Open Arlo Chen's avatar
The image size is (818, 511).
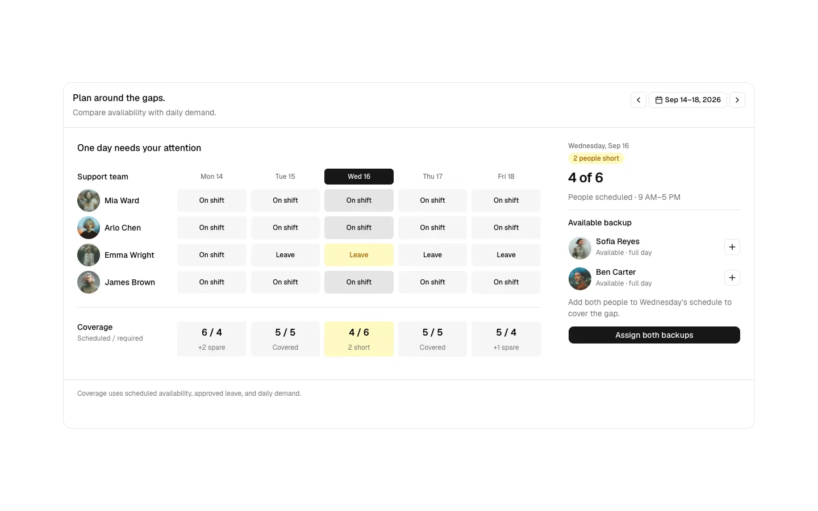pyautogui.click(x=89, y=228)
